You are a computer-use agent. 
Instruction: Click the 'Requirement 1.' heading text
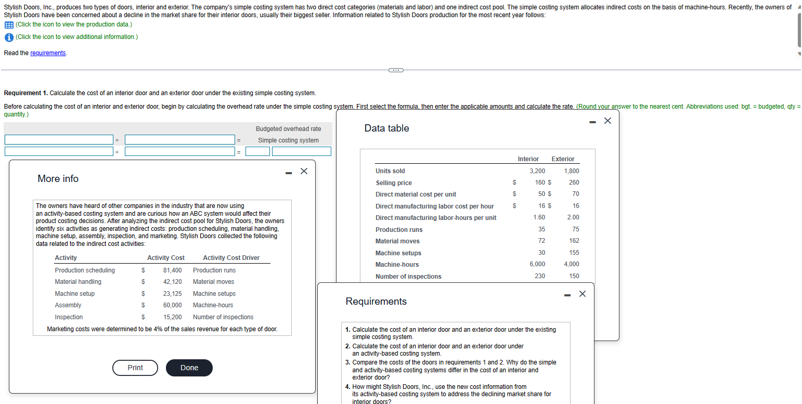(26, 93)
